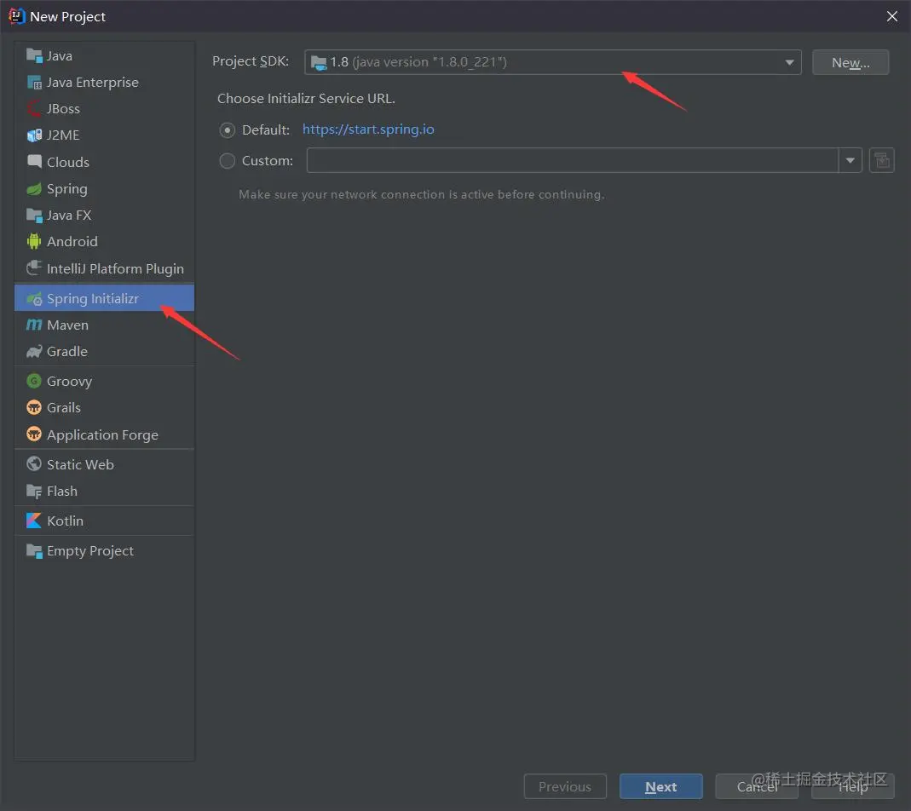Viewport: 911px width, 811px height.
Task: Select the Maven project type label
Action: pos(67,325)
